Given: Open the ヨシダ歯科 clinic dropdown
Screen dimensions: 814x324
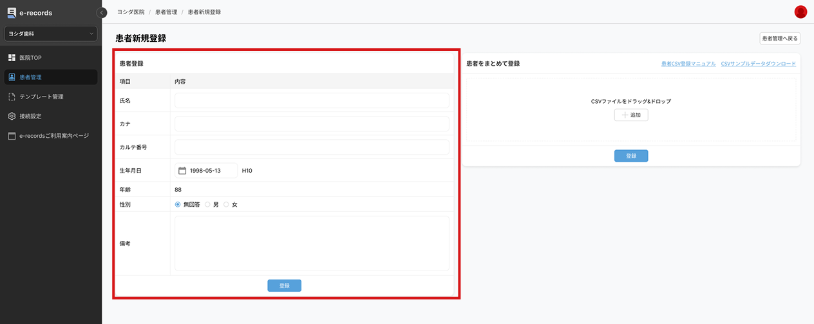Looking at the screenshot, I should [x=51, y=33].
